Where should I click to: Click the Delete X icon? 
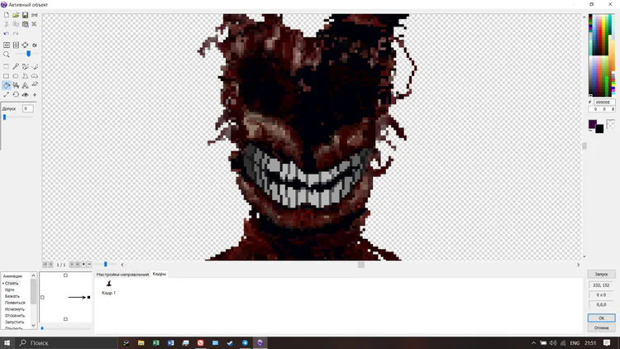(x=35, y=24)
